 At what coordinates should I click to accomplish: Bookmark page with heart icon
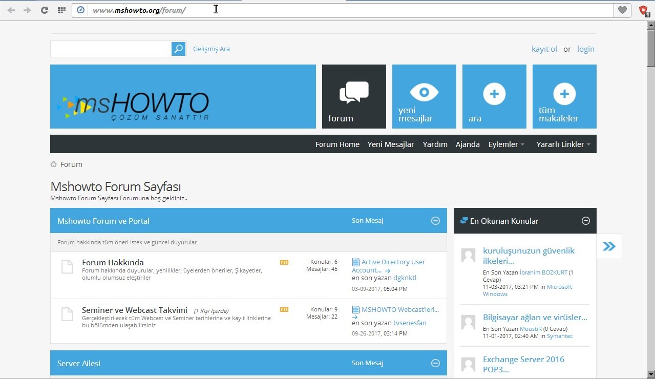(622, 10)
